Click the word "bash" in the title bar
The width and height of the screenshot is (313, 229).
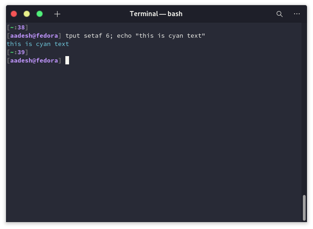(x=175, y=14)
